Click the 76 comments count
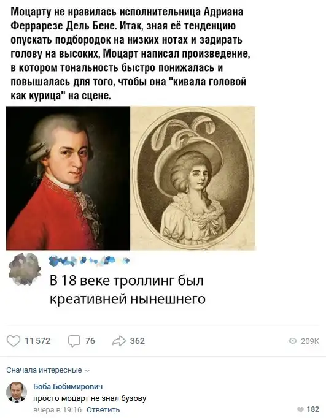 click(90, 341)
